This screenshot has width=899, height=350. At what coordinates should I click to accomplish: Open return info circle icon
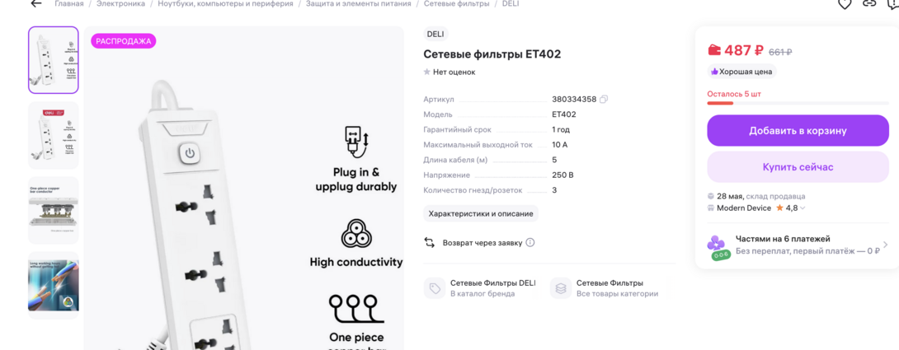[530, 242]
